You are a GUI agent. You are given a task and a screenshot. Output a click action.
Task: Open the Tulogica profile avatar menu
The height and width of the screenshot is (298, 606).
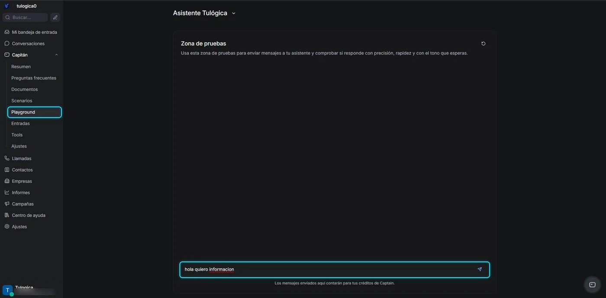7,290
